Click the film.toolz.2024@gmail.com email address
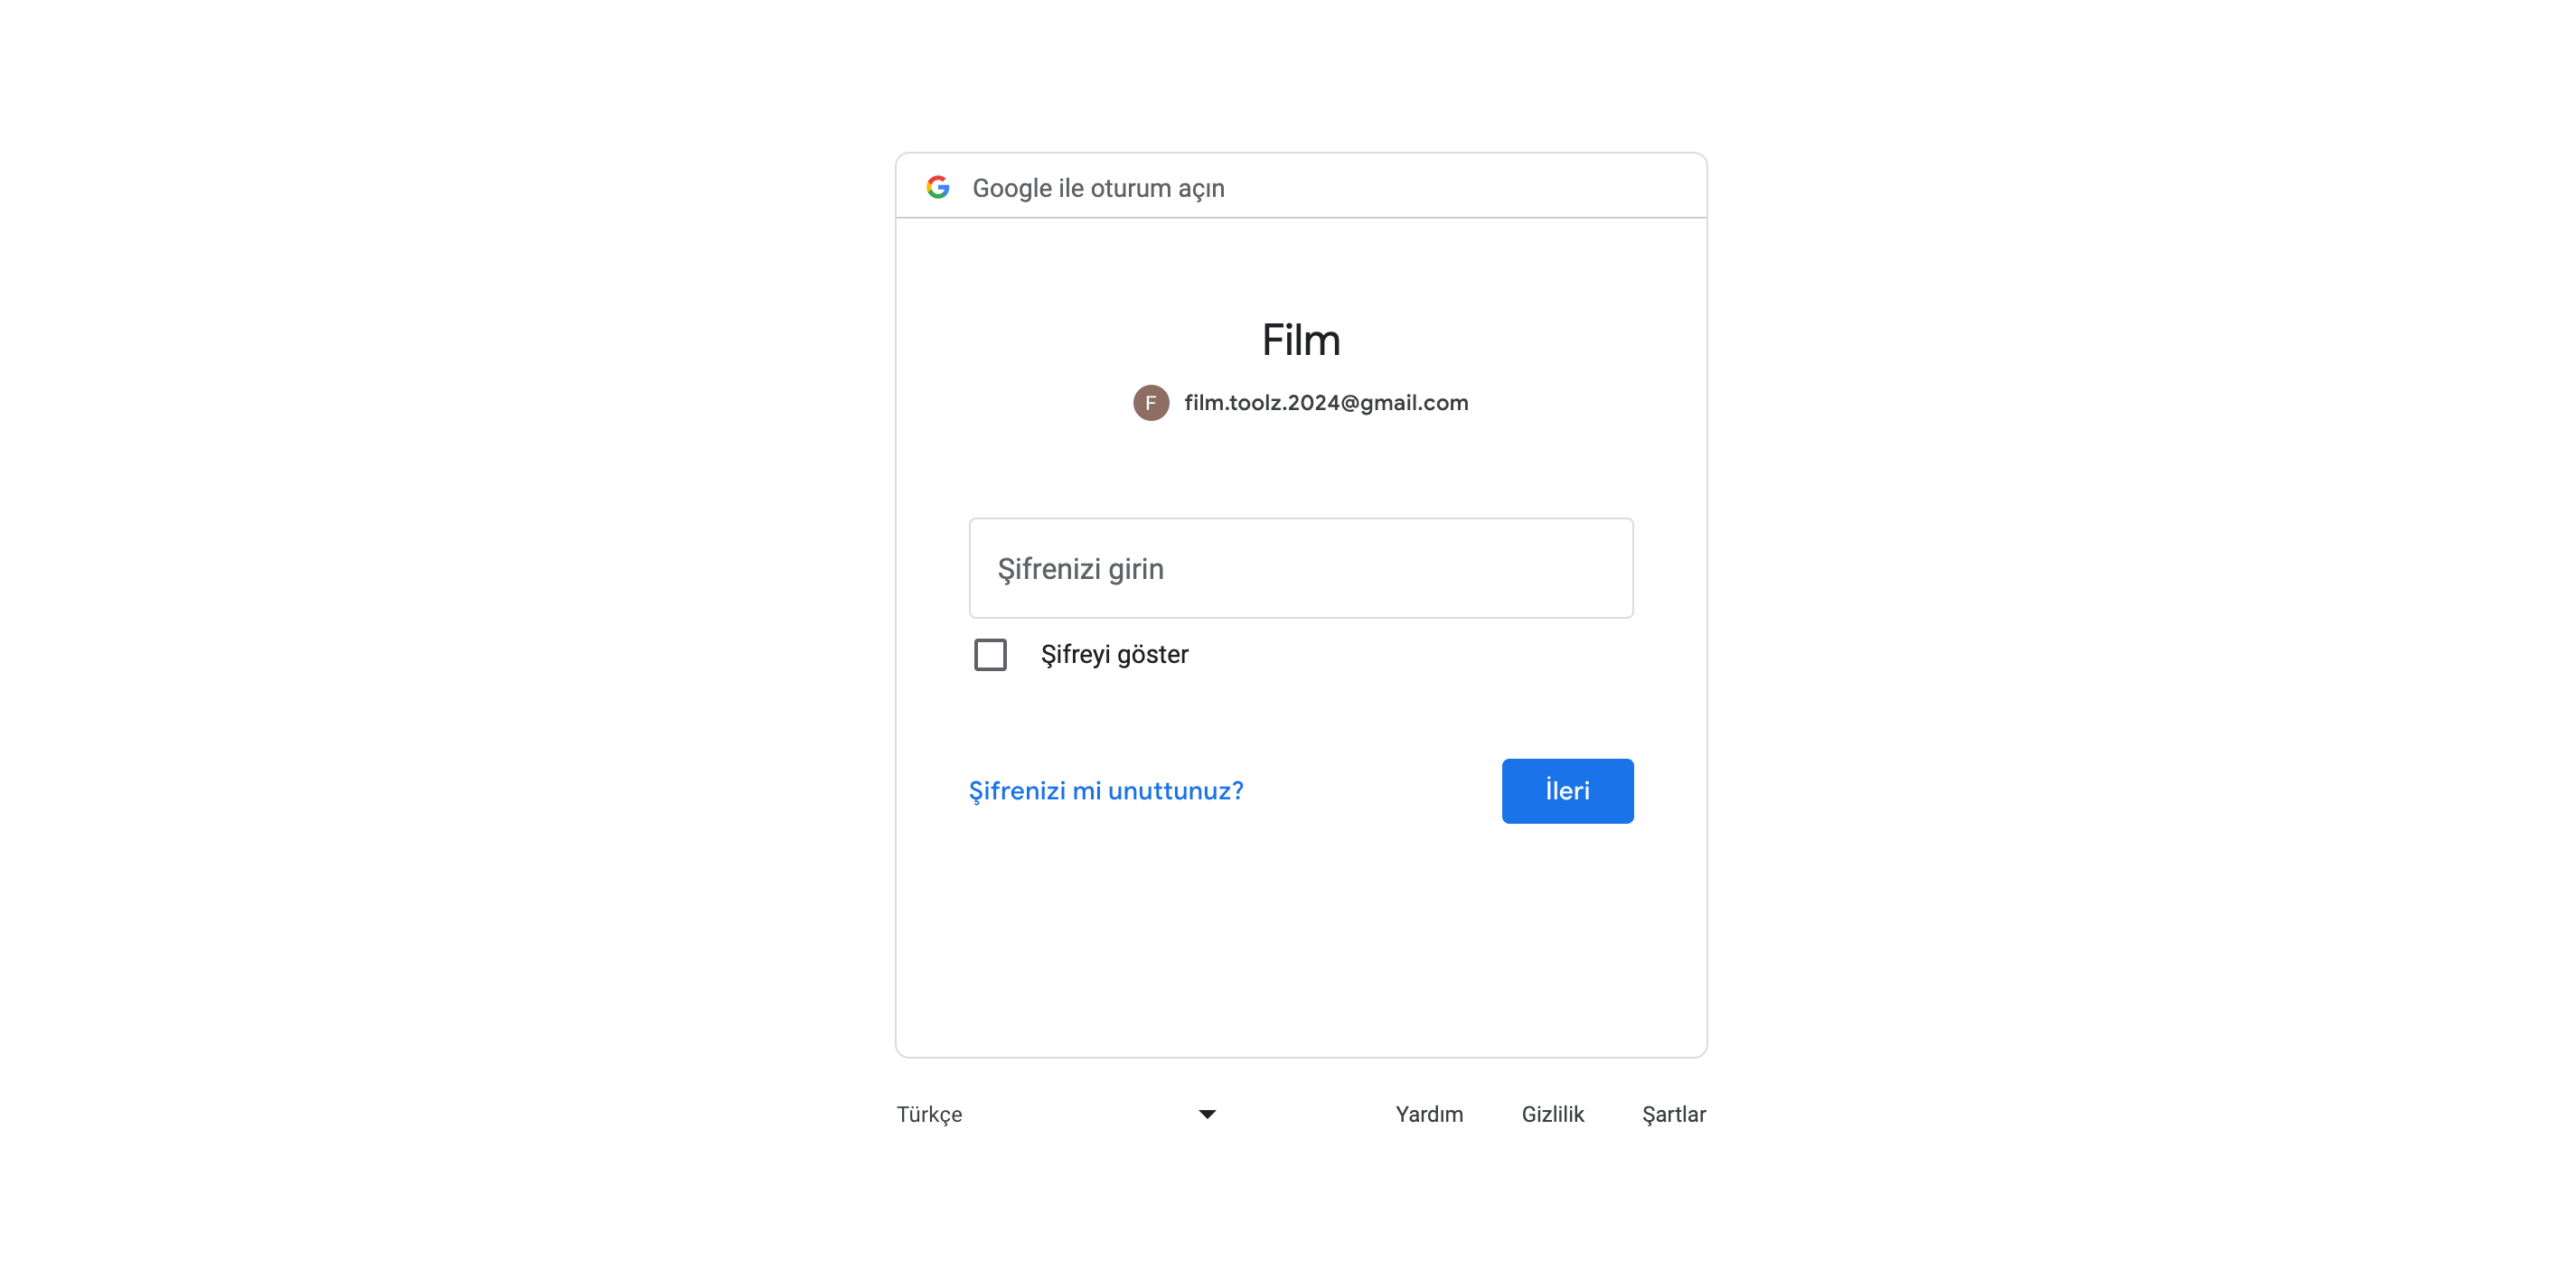 pyautogui.click(x=1326, y=403)
